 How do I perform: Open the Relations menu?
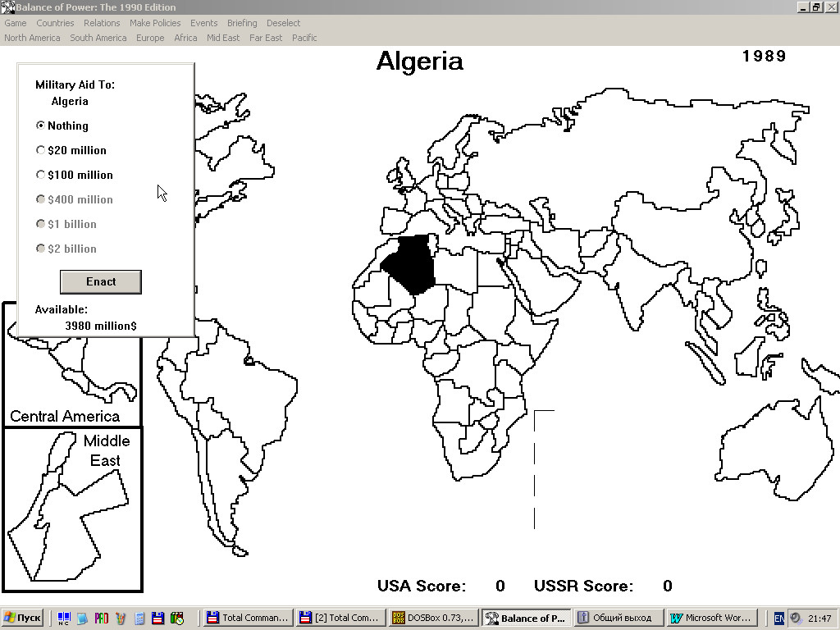[102, 23]
